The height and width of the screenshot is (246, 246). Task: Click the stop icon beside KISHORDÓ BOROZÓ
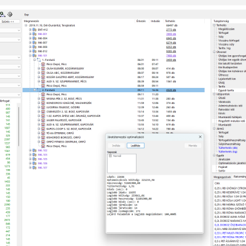pyautogui.click(x=43, y=137)
